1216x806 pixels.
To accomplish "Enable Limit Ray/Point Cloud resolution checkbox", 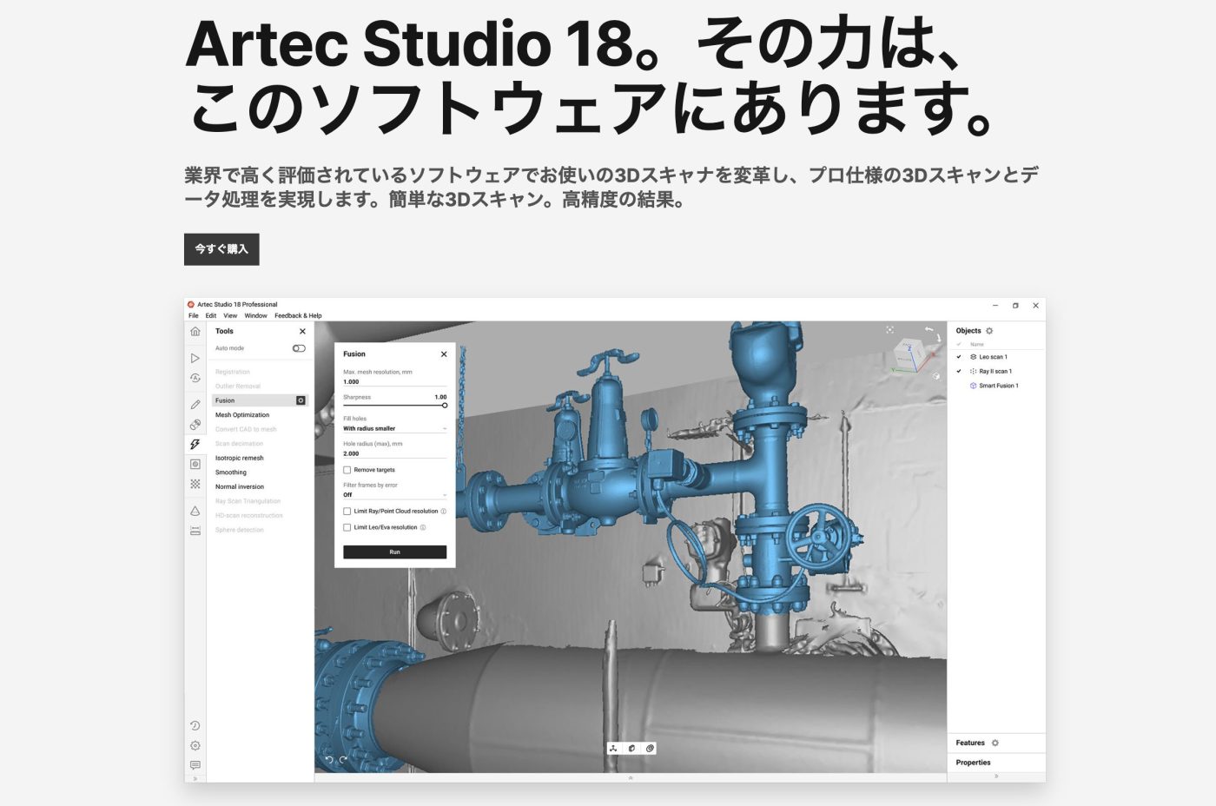I will pos(347,512).
